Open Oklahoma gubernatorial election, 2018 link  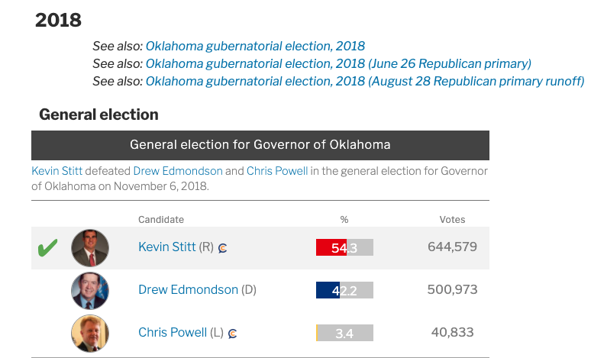click(255, 47)
